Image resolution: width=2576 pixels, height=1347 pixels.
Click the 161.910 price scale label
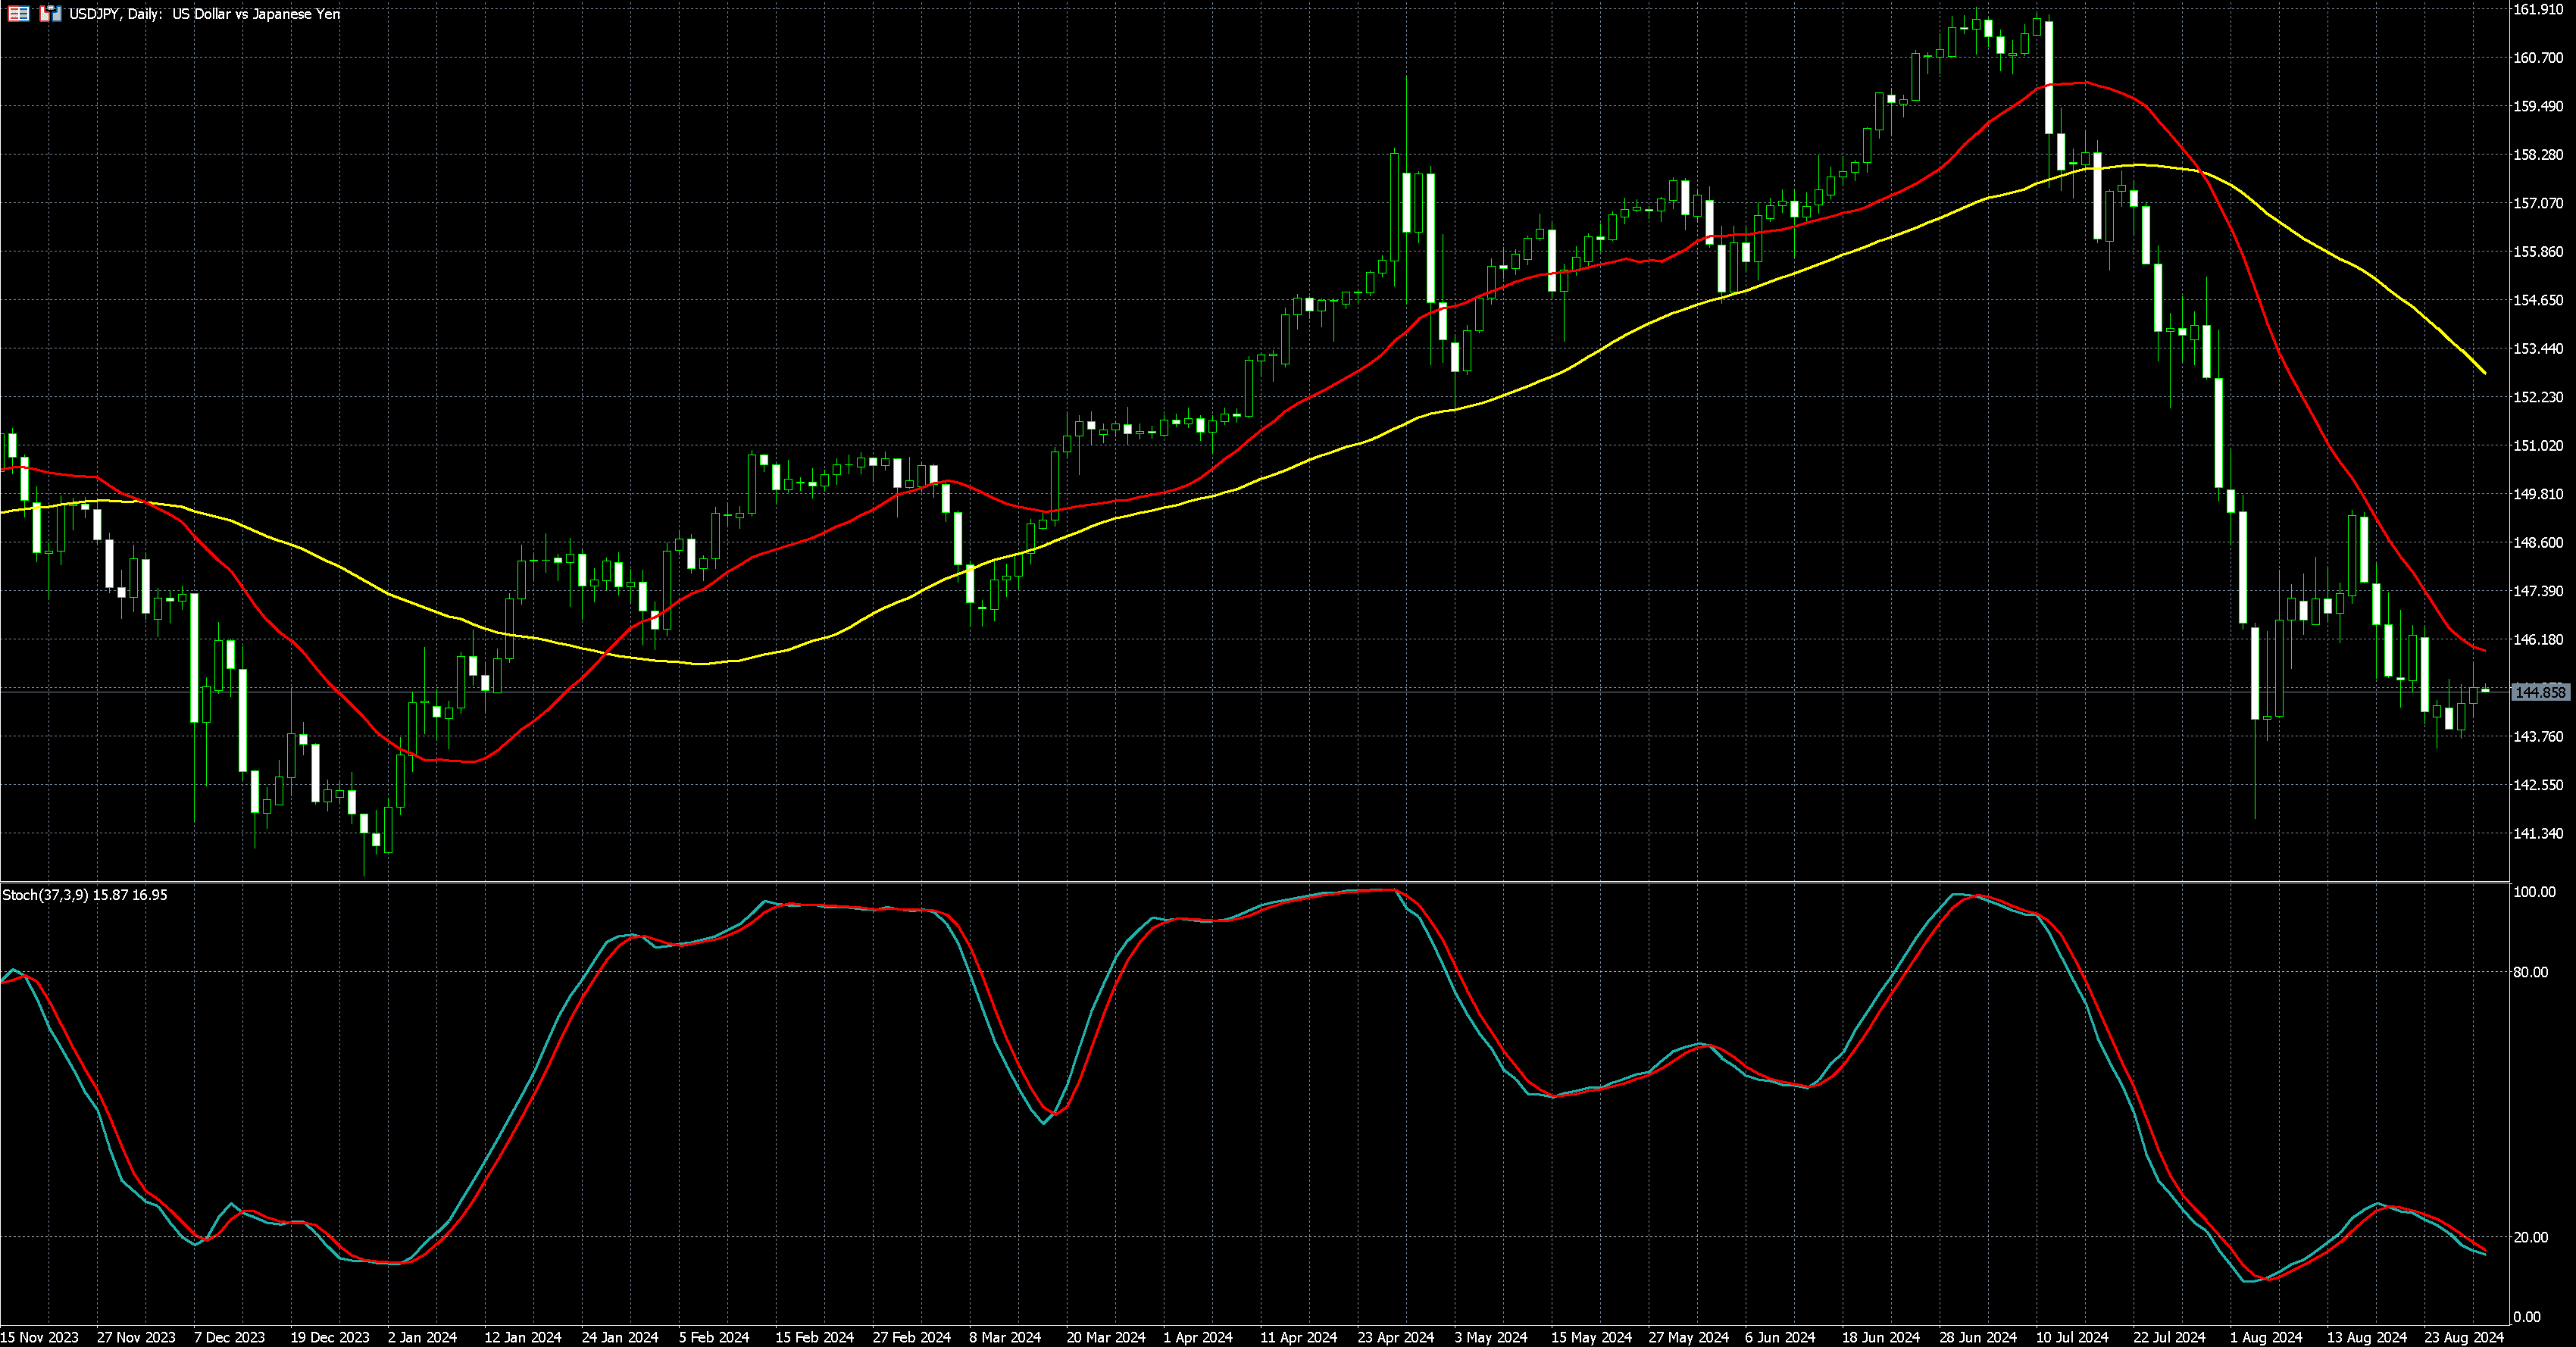click(2538, 9)
